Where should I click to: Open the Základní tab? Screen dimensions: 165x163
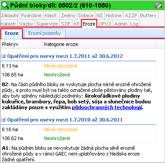pos(10,15)
